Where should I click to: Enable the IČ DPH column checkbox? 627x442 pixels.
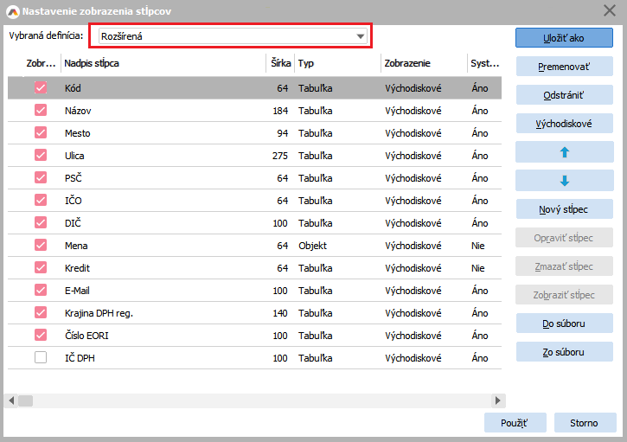[x=41, y=357]
